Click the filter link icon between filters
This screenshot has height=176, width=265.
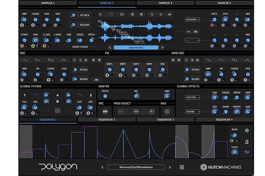coord(58,111)
